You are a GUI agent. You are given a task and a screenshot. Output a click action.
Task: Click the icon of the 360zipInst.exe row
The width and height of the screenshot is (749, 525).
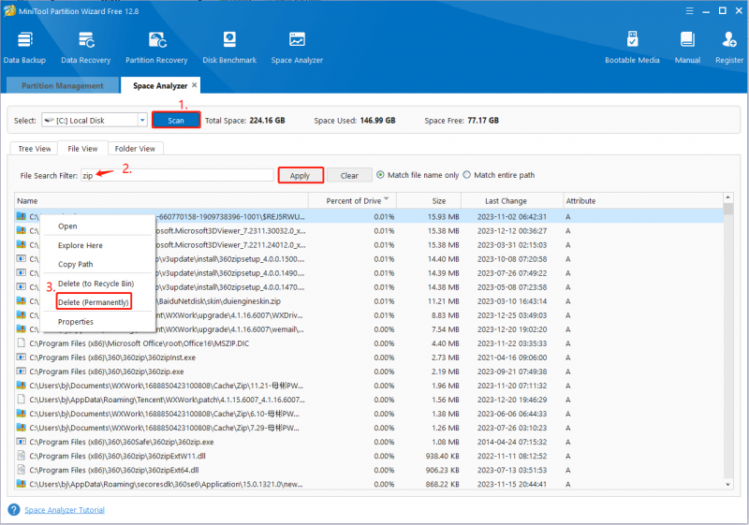point(21,357)
